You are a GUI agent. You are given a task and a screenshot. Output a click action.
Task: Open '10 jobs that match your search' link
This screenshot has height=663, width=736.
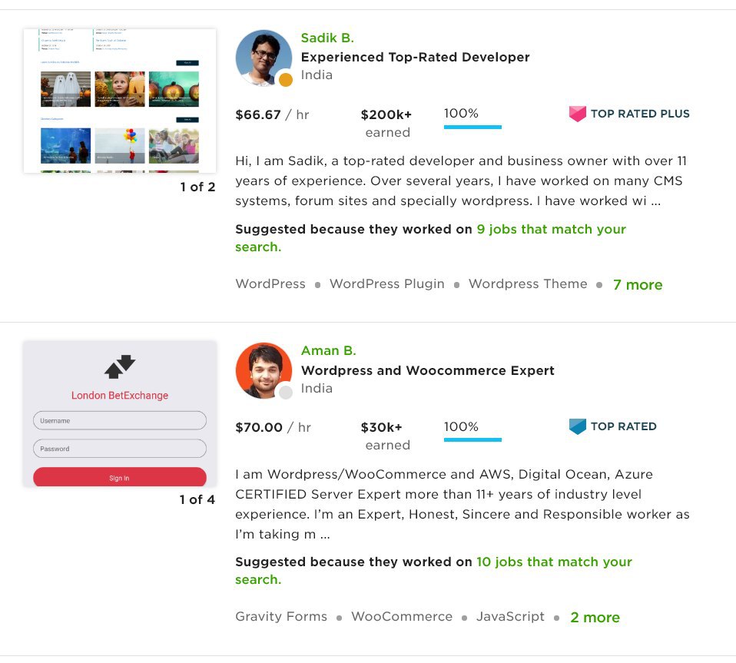click(434, 571)
